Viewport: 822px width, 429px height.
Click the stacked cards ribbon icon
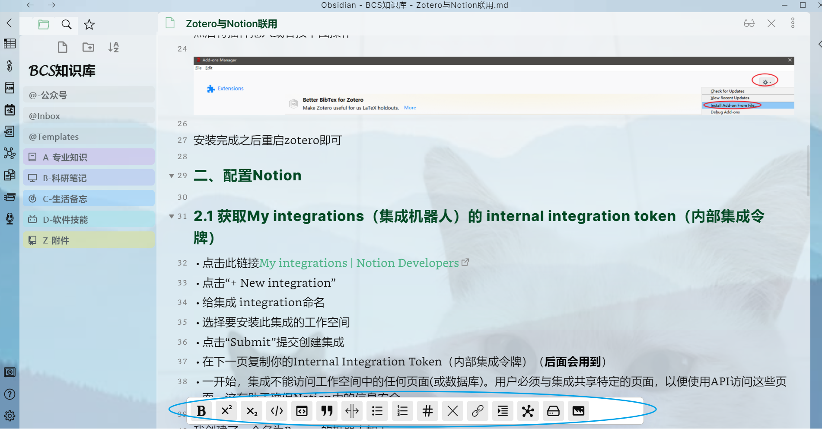click(x=10, y=197)
